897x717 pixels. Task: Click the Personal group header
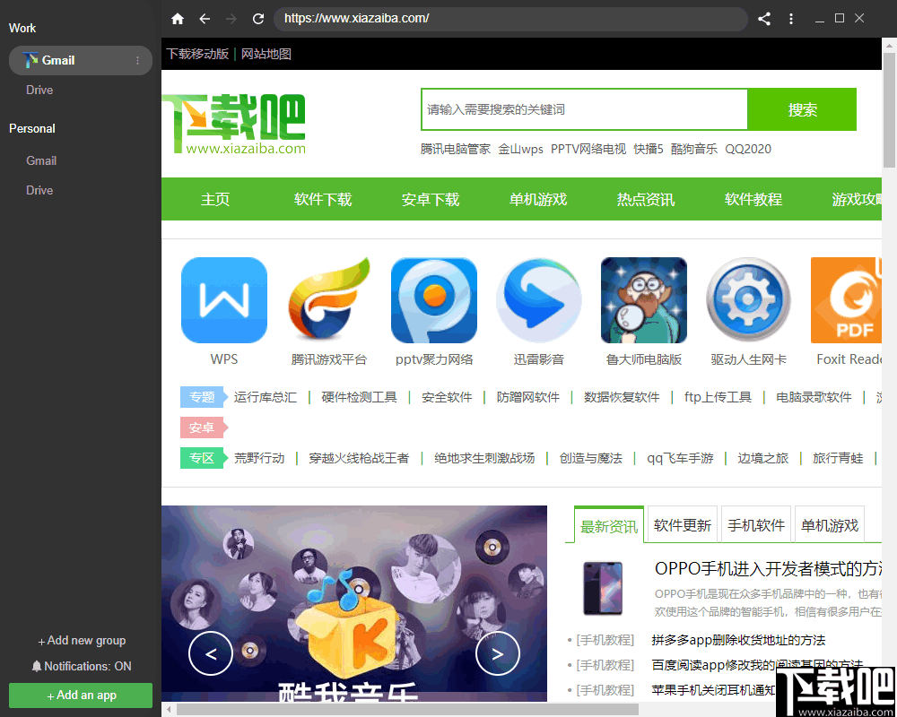click(x=32, y=129)
